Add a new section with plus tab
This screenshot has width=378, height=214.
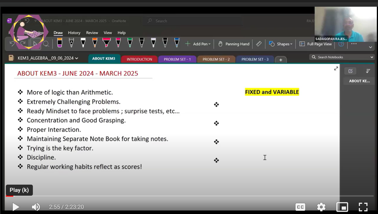[x=281, y=60]
